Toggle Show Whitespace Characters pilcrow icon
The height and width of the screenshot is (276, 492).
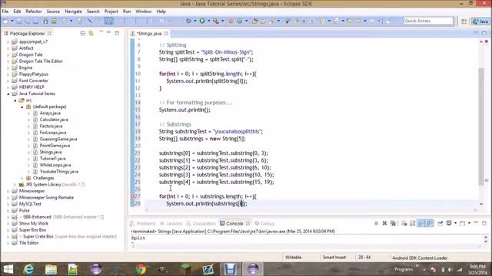[x=312, y=21]
